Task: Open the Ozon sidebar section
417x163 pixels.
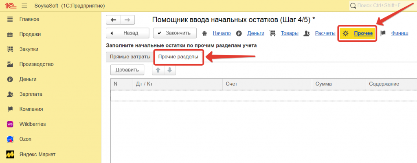Action: [26, 139]
